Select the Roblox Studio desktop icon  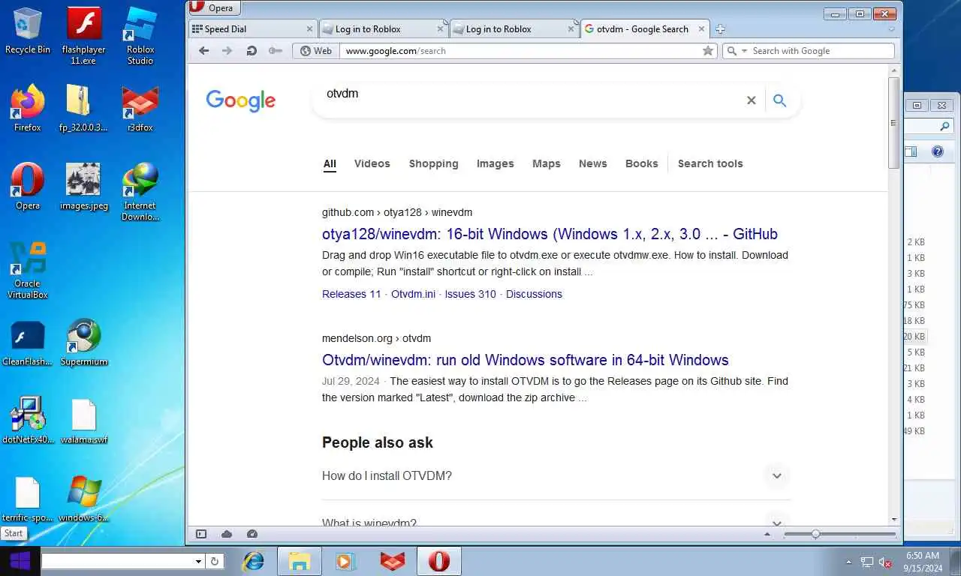point(140,35)
